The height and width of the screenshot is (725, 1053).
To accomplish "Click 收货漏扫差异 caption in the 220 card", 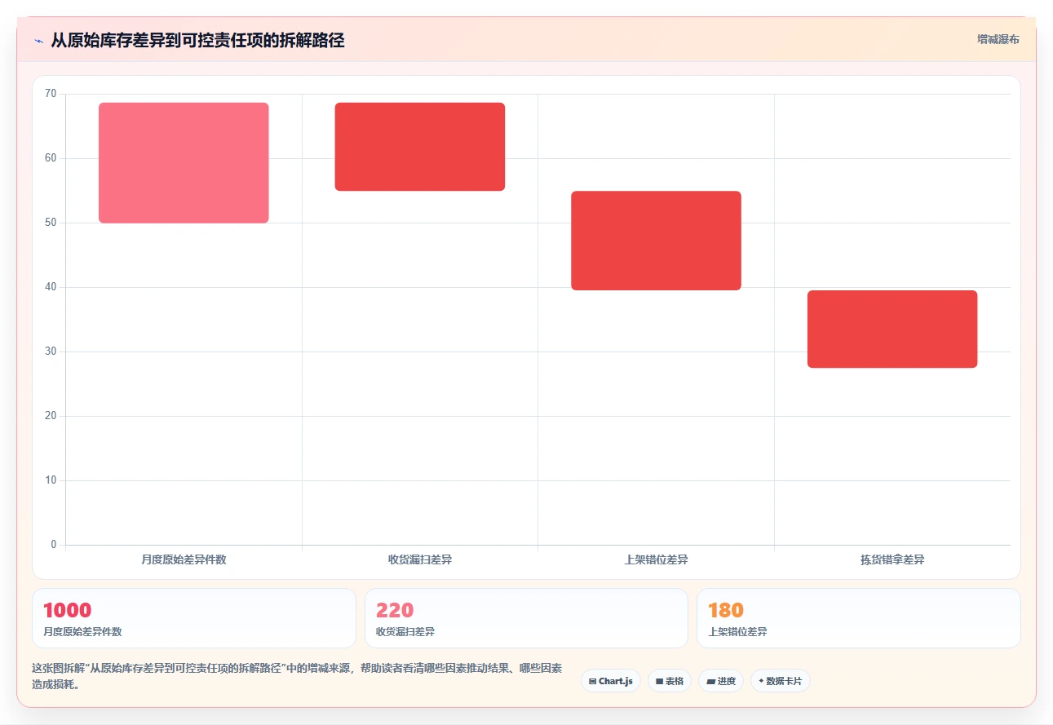I will click(405, 631).
